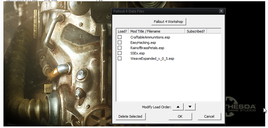Click the Subscribed? column header
The image size is (268, 128).
tap(196, 31)
